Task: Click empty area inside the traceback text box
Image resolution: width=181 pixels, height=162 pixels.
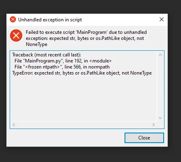Action: tap(83, 99)
